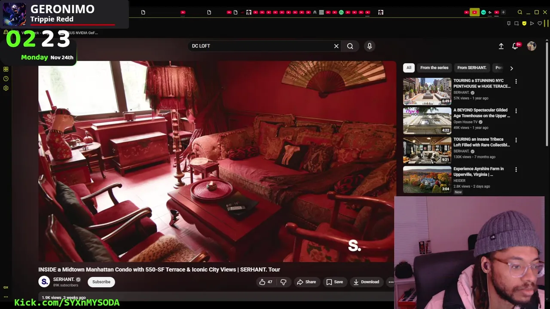
Task: Open options for NYC PENTHOUSE video
Action: (516, 81)
